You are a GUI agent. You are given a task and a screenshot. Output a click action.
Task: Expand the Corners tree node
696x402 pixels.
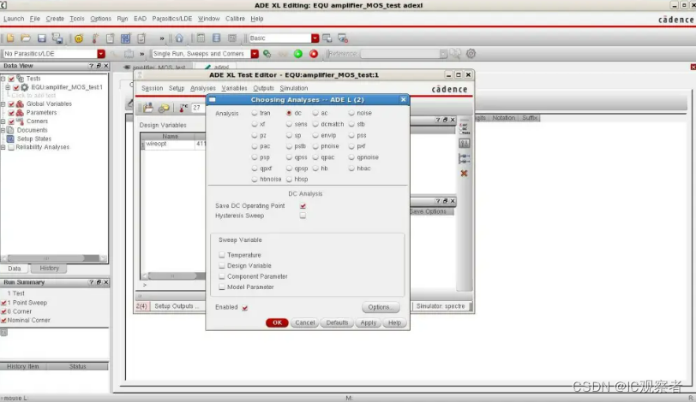(x=3, y=121)
